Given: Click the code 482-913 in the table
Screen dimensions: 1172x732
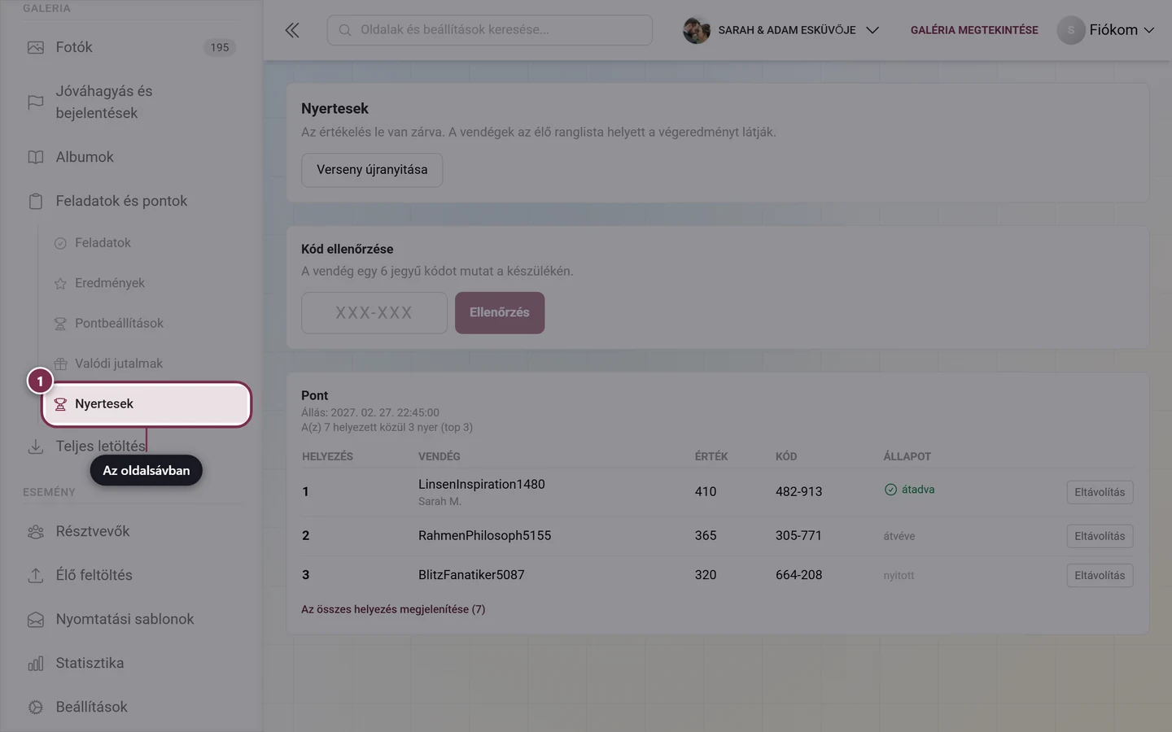Looking at the screenshot, I should tap(798, 492).
